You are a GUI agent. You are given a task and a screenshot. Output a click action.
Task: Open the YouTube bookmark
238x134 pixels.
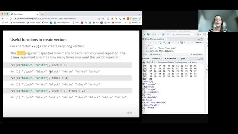coord(116,22)
